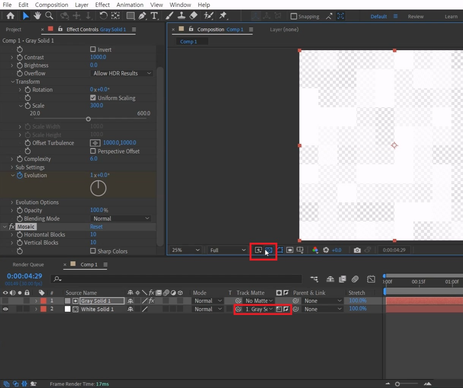Select the Brush tool

[170, 16]
